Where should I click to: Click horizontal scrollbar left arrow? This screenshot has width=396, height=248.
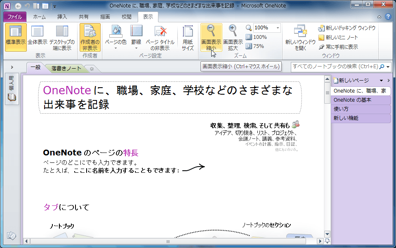click(x=26, y=241)
